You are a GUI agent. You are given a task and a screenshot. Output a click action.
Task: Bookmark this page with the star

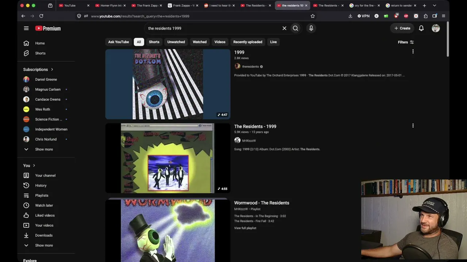click(x=313, y=16)
